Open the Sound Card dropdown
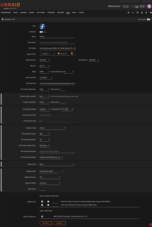The image size is (152, 227). click(x=57, y=164)
